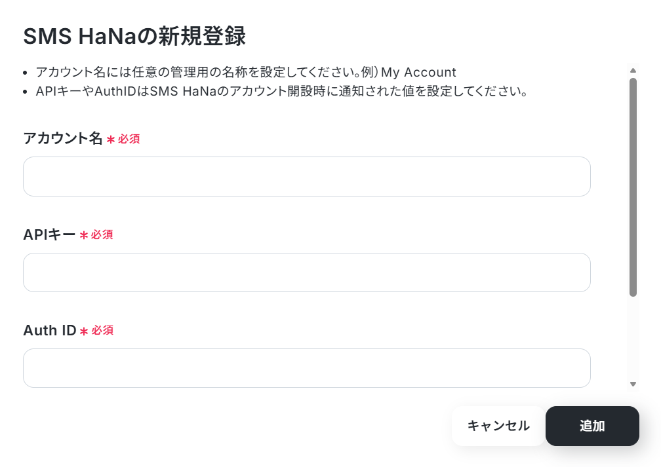Click the instruction line about APIキーやAuthID
The image size is (661, 467).
point(281,92)
